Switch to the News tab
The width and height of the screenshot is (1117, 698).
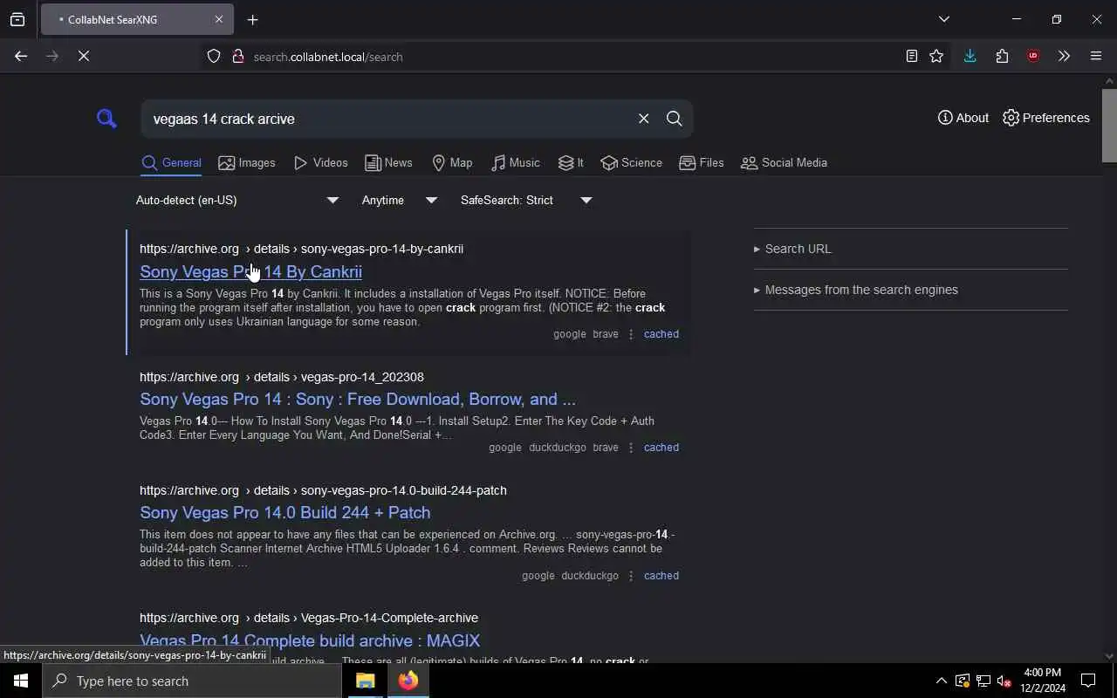click(388, 163)
